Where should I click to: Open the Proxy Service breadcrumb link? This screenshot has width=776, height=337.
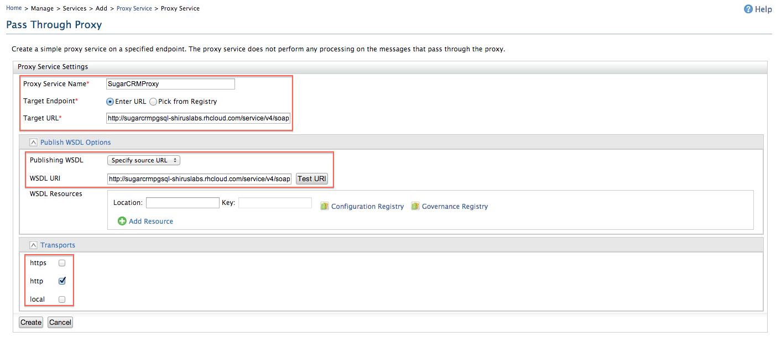tap(134, 8)
